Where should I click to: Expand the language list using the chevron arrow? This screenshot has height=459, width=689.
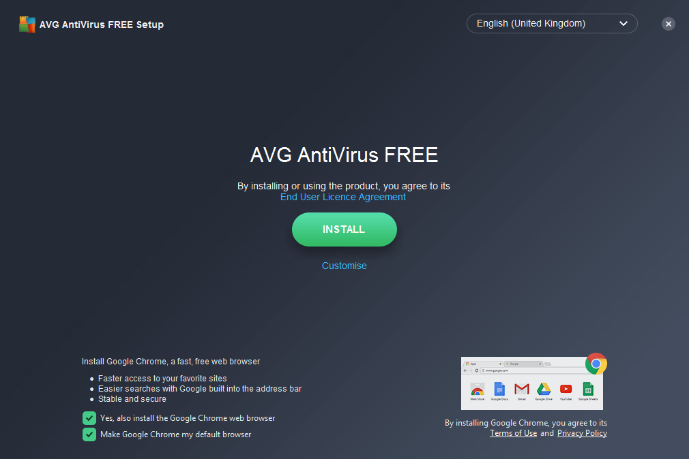tap(623, 24)
